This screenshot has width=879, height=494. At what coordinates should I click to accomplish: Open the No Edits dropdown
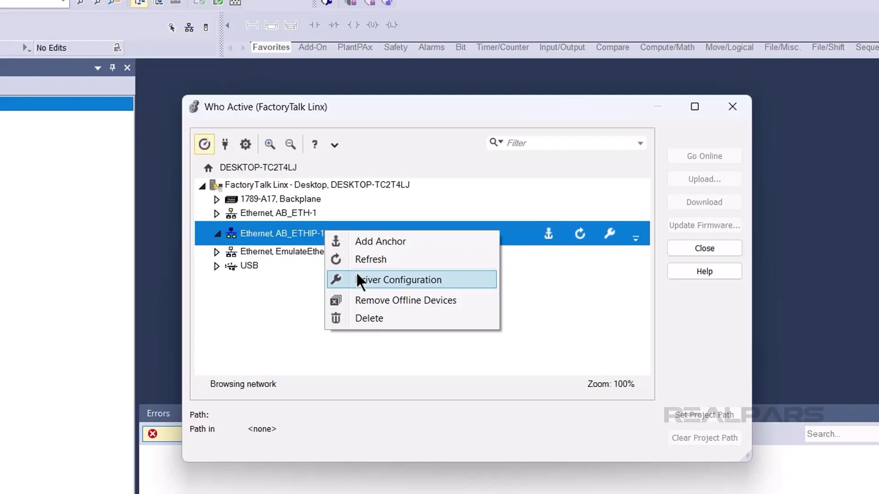click(x=27, y=48)
